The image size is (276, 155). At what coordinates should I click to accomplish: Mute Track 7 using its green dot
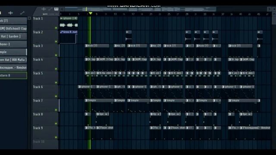[x=56, y=110]
